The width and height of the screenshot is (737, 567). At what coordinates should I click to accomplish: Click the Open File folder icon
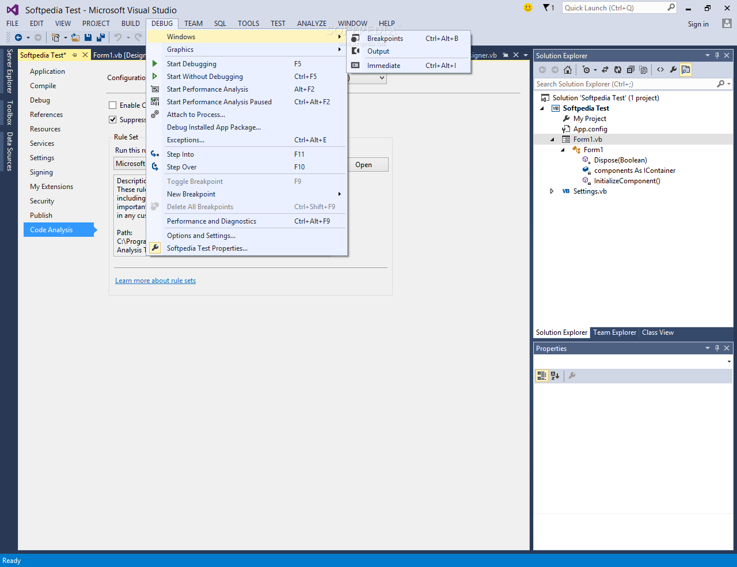pyautogui.click(x=75, y=37)
